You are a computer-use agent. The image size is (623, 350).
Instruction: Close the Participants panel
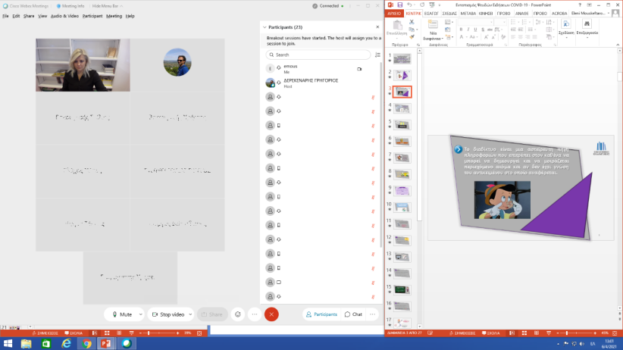[x=377, y=27]
